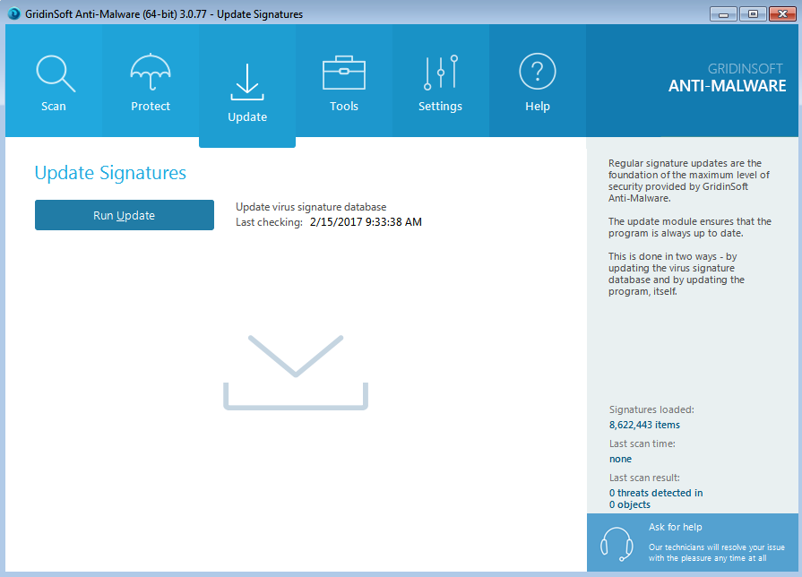Viewport: 802px width, 577px height.
Task: Maximize the Anti-Malware window
Action: click(752, 13)
